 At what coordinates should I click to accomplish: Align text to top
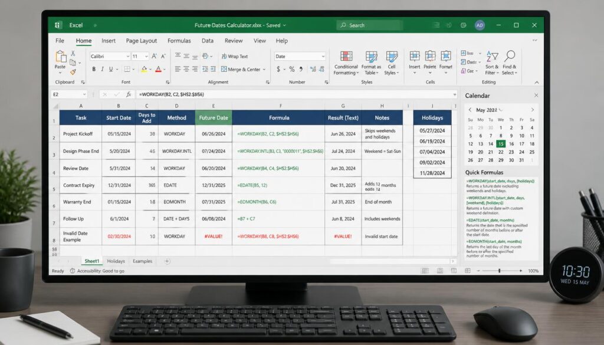[x=178, y=56]
